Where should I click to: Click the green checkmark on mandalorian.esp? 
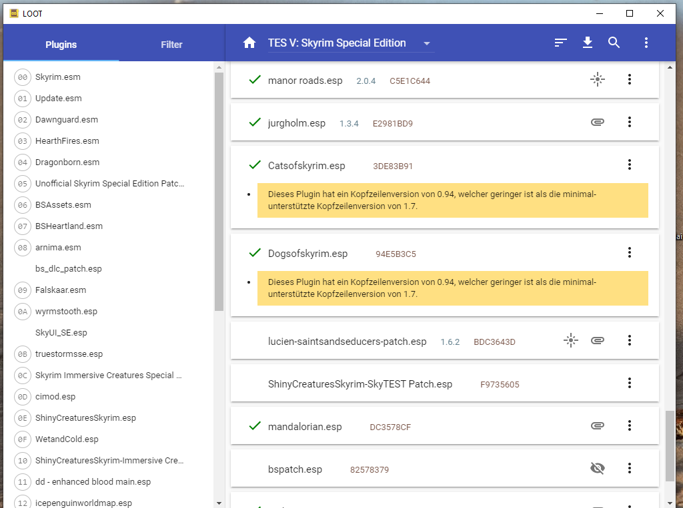(x=254, y=426)
